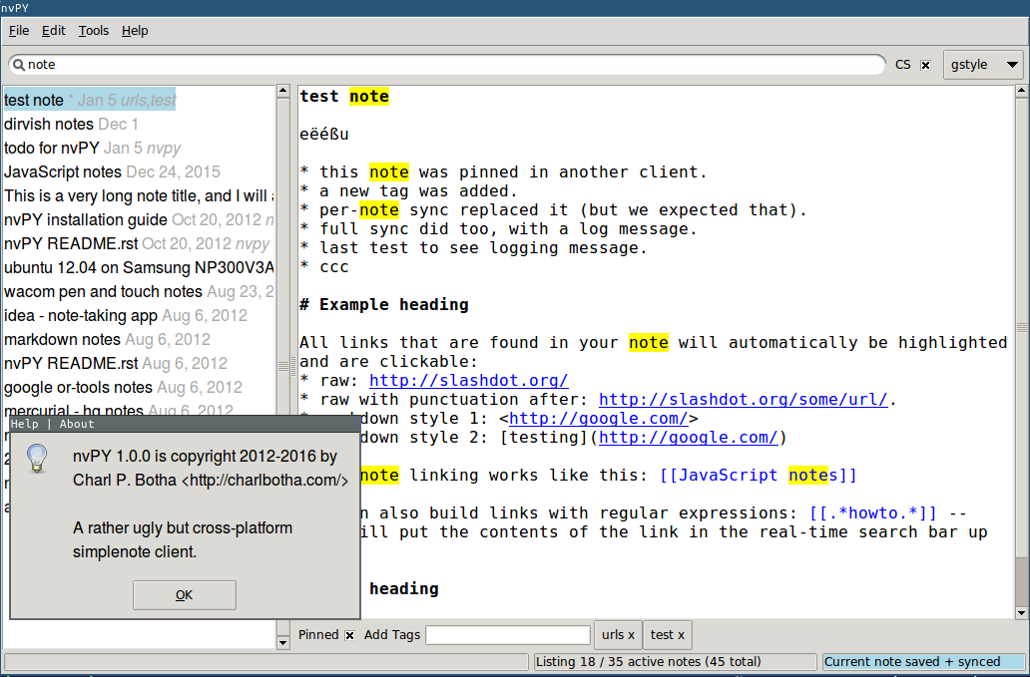Select 'wacom pen and touch notes' entry
This screenshot has width=1030, height=677.
[x=139, y=292]
